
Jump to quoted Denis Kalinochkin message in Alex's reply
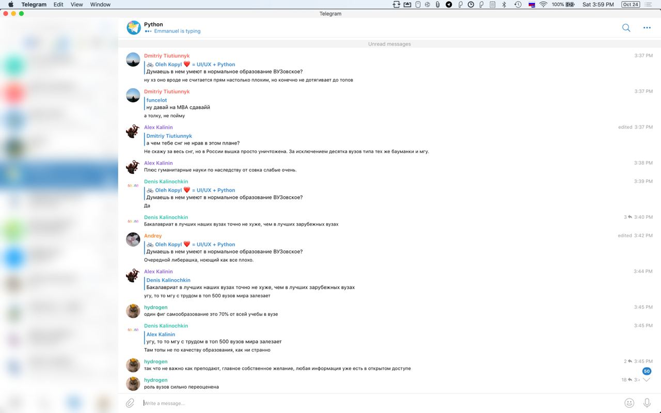(250, 283)
